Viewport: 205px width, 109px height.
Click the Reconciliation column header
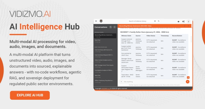pyautogui.click(x=177, y=36)
